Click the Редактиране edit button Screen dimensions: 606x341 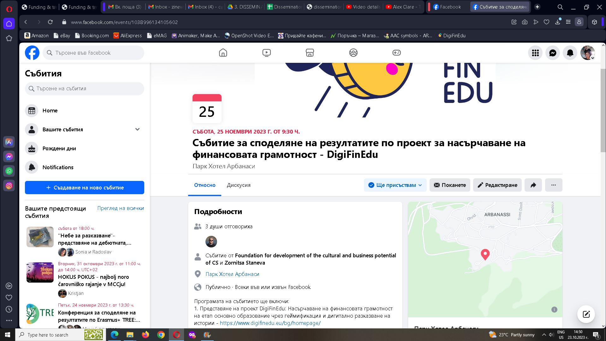pyautogui.click(x=497, y=185)
